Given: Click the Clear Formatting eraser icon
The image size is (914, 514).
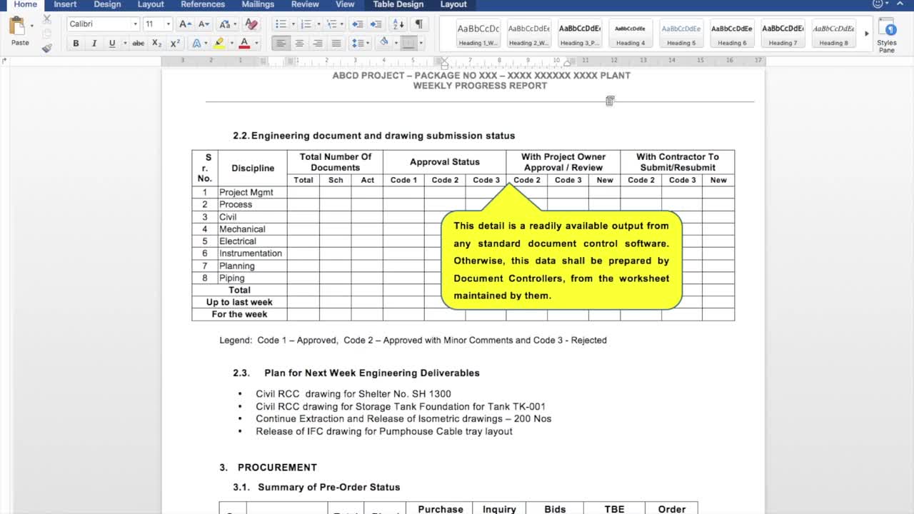Looking at the screenshot, I should [251, 24].
